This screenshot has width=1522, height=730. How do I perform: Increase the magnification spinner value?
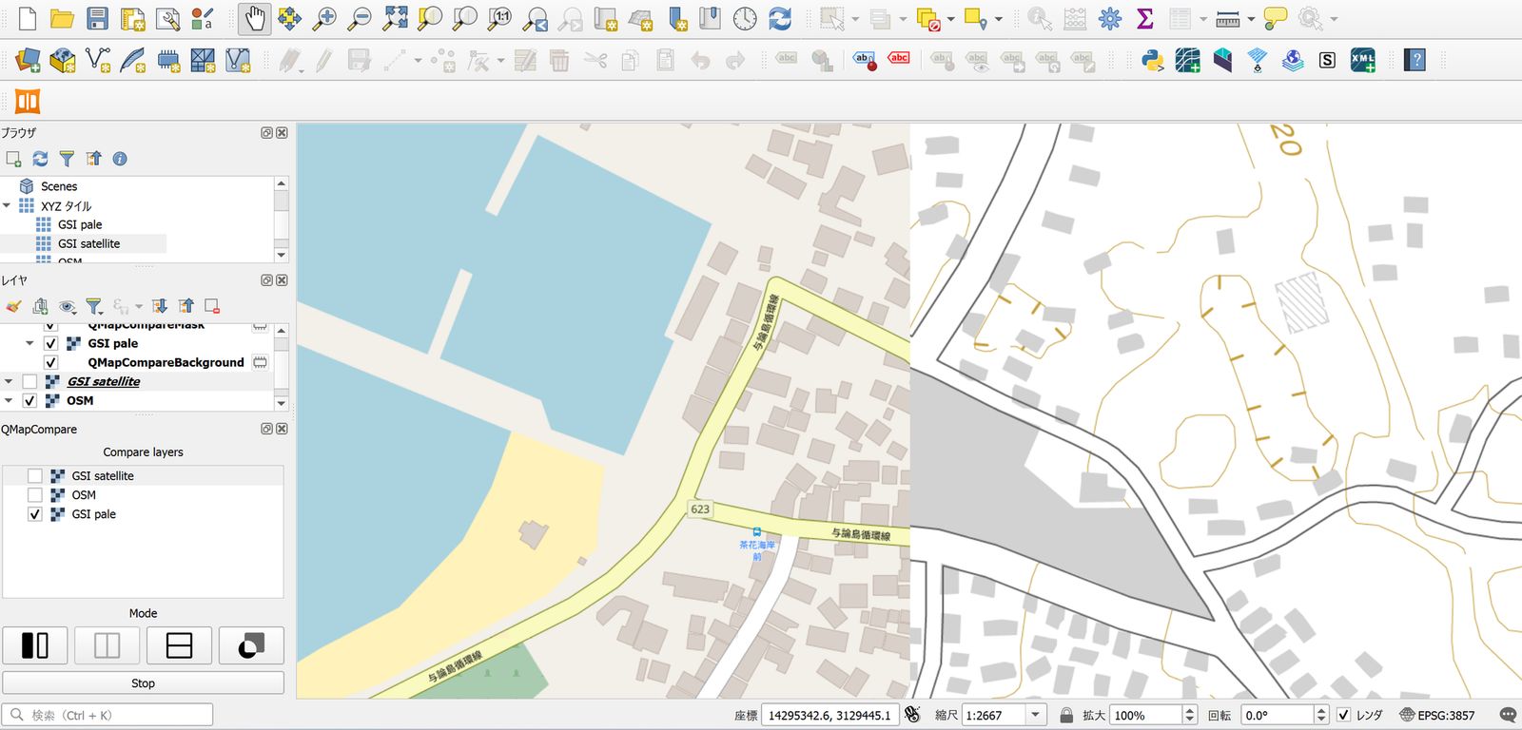click(x=1189, y=710)
